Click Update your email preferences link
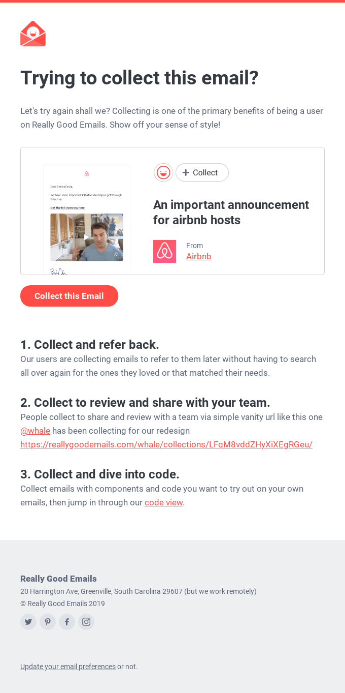345x693 pixels. coord(68,667)
